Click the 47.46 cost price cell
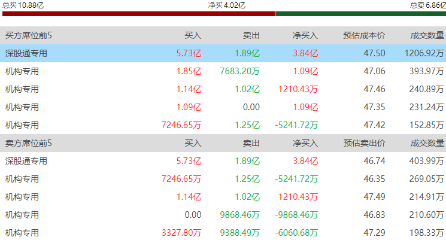446x240 pixels. pyautogui.click(x=374, y=89)
